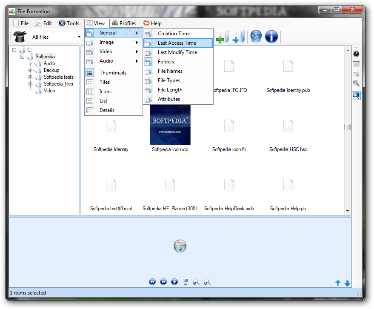The height and width of the screenshot is (309, 374).
Task: Click the grey magnifier icon in right sidebar
Action: (x=356, y=83)
